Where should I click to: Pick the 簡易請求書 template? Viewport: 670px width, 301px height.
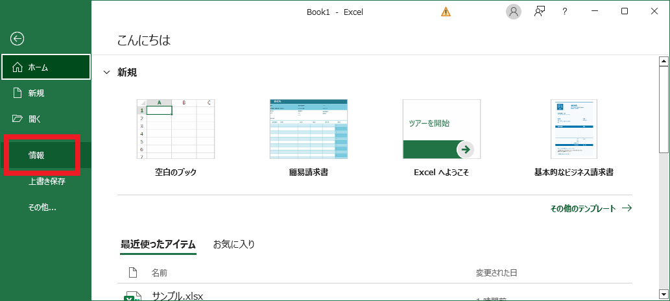[309, 129]
